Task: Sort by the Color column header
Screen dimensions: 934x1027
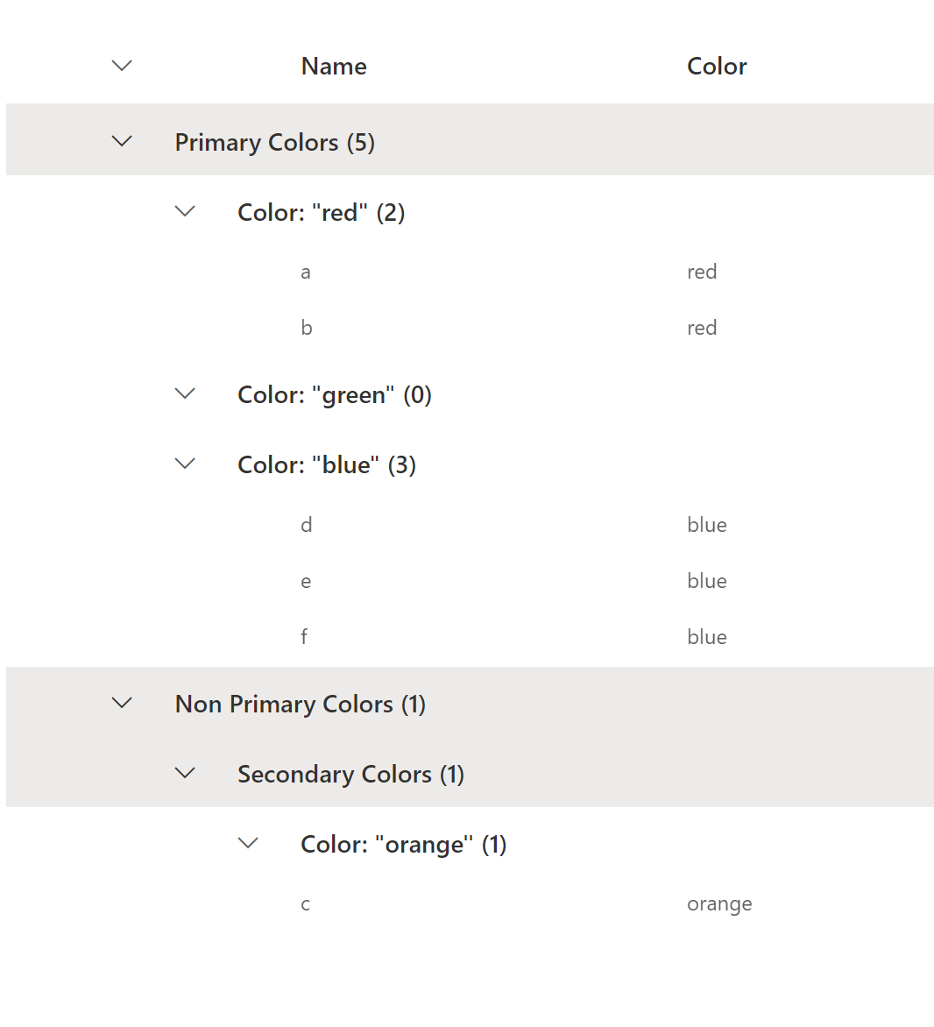Action: tap(717, 66)
